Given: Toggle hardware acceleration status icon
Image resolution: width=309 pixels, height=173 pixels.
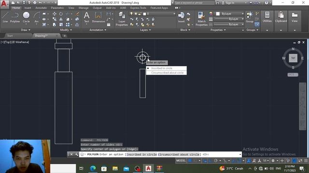Looking at the screenshot, I should click(294, 161).
